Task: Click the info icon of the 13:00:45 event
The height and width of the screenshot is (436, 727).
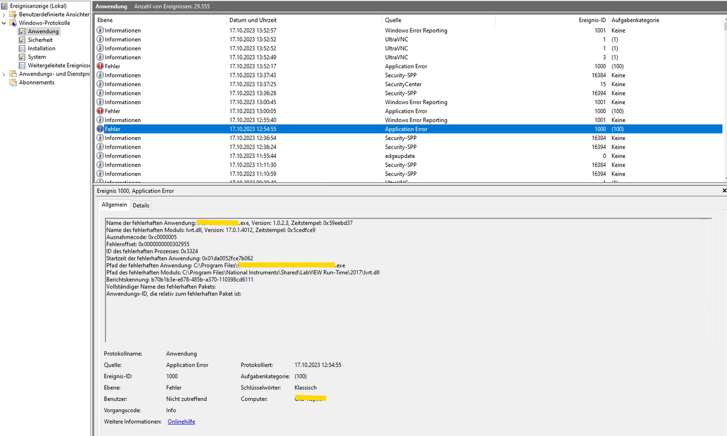Action: tap(100, 102)
